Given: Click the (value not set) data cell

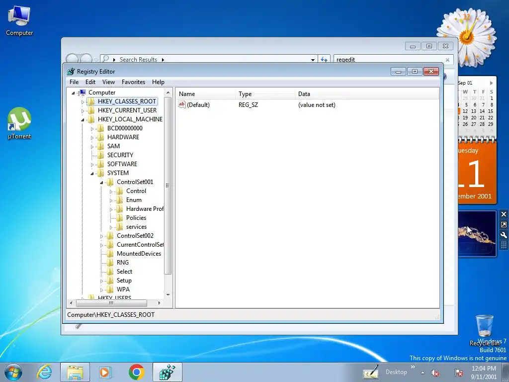Looking at the screenshot, I should pos(317,105).
